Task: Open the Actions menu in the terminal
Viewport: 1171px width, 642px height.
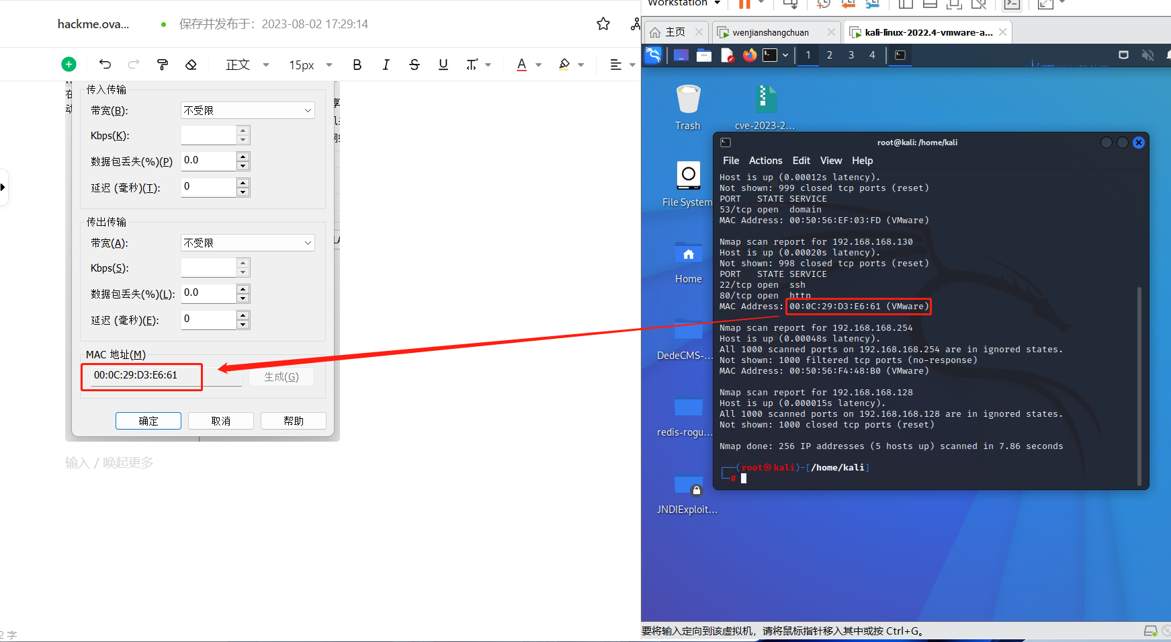Action: click(765, 161)
